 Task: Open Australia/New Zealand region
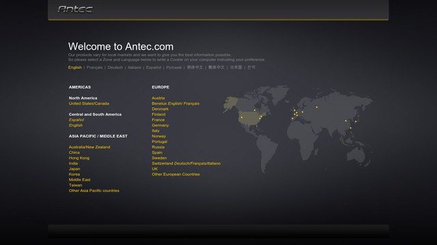point(89,147)
